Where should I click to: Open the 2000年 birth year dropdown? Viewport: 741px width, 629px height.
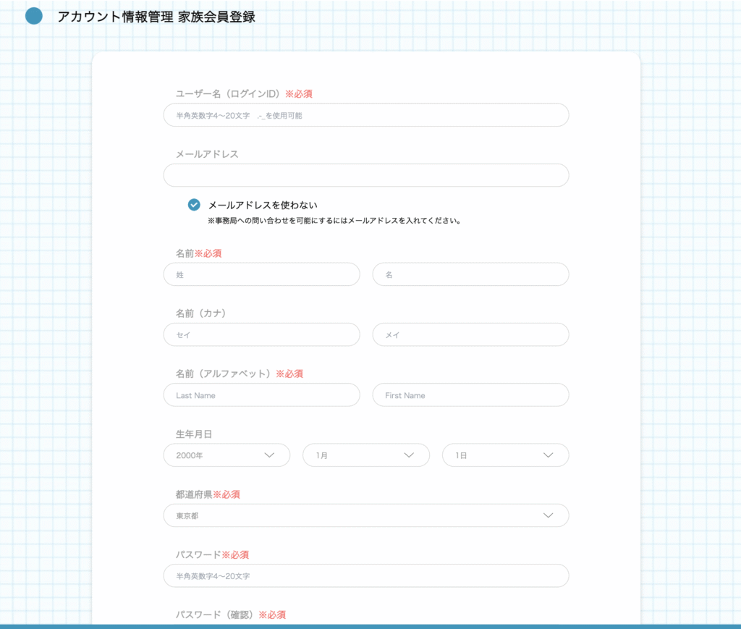(217, 455)
